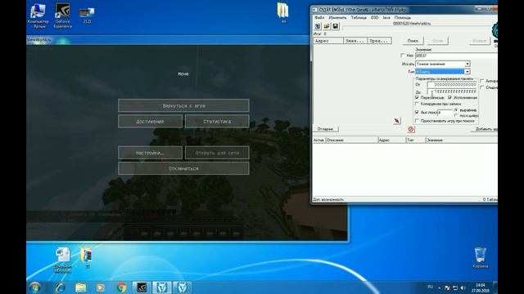Click the open process computer icon
524x294 pixels.
[x=318, y=26]
